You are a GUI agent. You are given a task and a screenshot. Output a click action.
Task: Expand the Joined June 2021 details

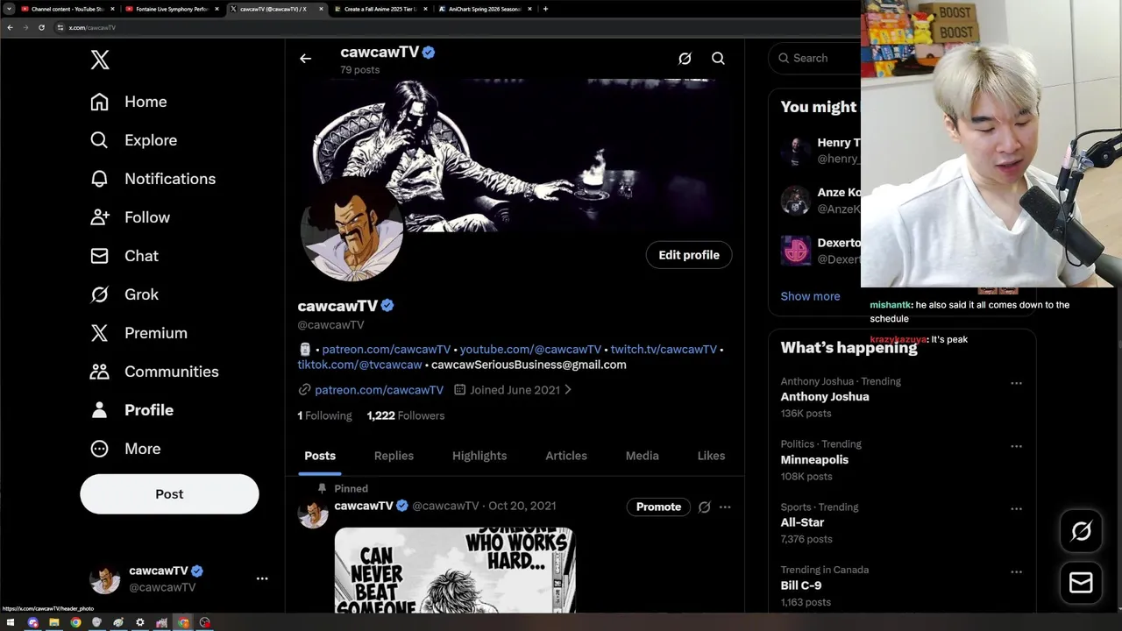(x=514, y=390)
